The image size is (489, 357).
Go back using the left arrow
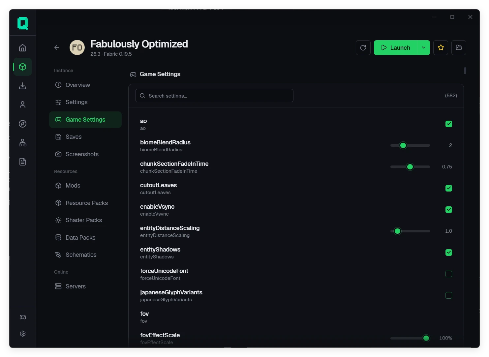(57, 47)
